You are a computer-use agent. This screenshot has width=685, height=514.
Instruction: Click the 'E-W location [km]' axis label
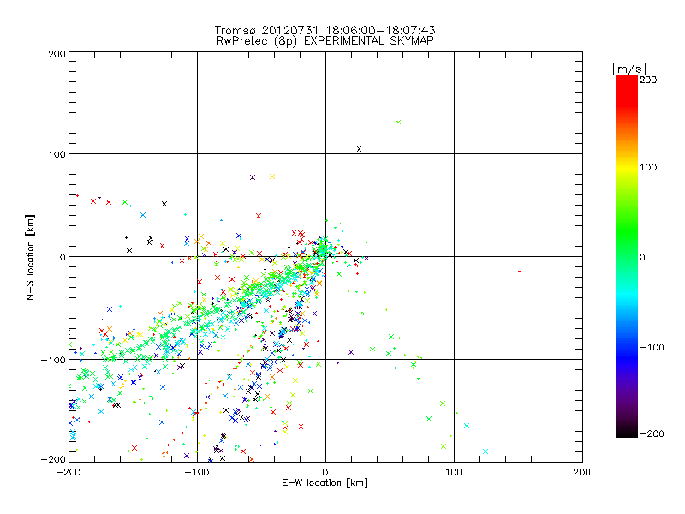coord(325,482)
